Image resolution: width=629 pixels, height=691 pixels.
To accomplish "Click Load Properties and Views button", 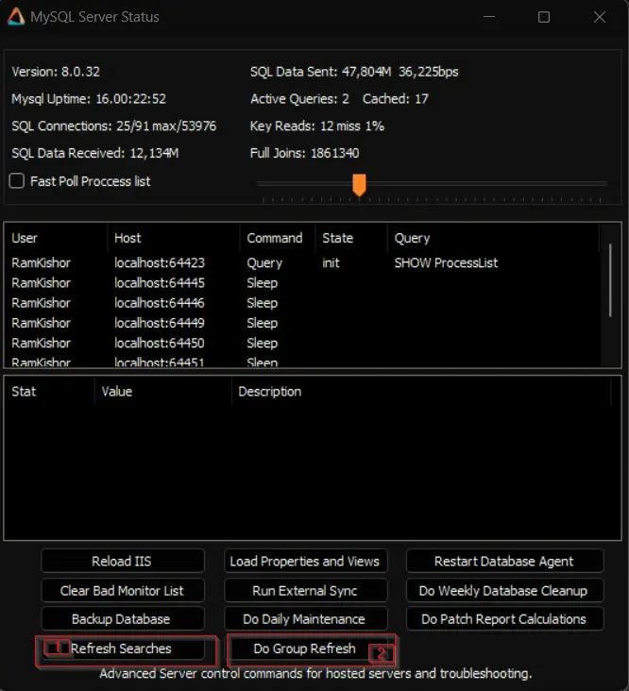I will [305, 561].
